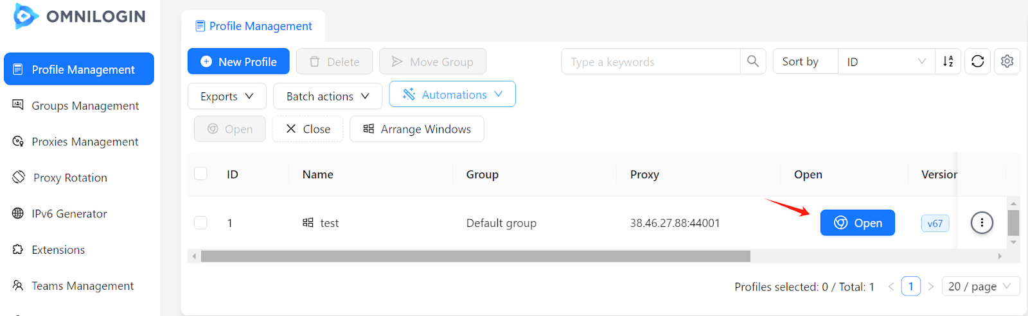
Task: Expand the Automations dropdown
Action: [x=452, y=94]
